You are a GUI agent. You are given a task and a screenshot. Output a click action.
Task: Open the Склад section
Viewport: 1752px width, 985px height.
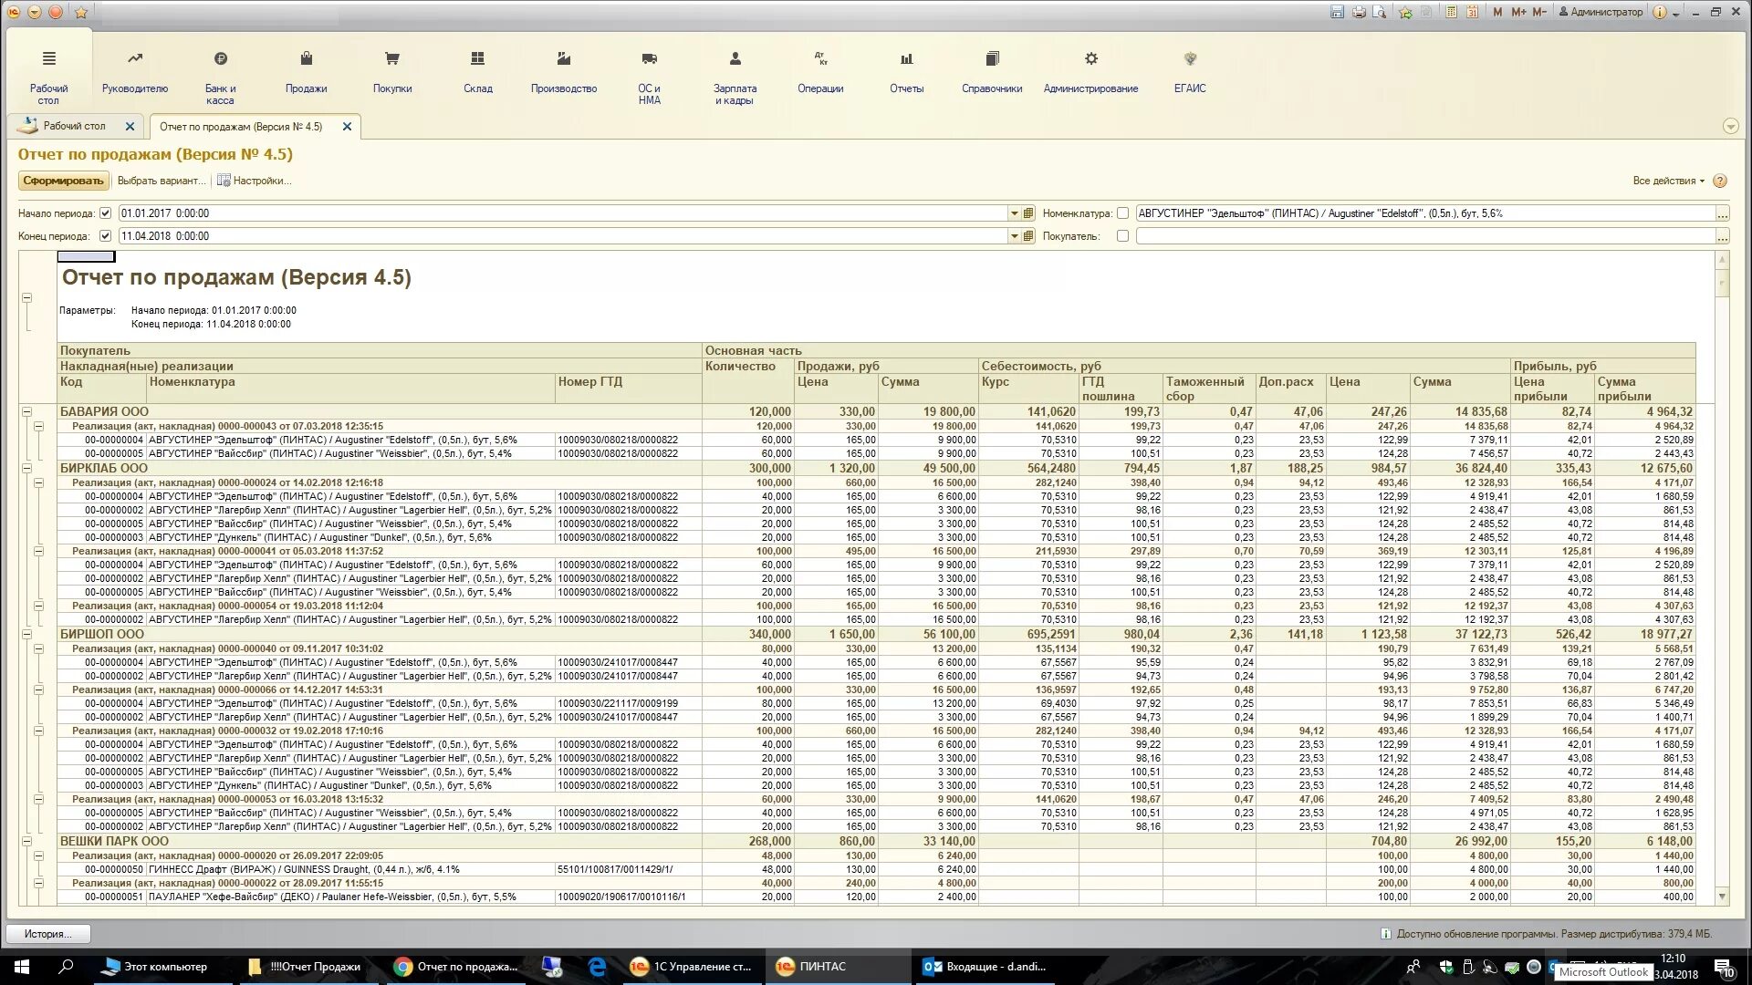[477, 73]
